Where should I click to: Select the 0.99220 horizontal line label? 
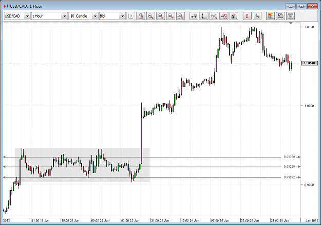click(x=289, y=166)
